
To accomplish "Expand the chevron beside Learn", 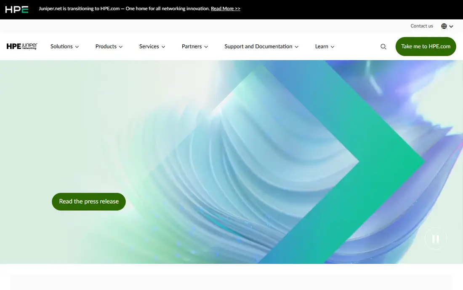I will [x=333, y=47].
